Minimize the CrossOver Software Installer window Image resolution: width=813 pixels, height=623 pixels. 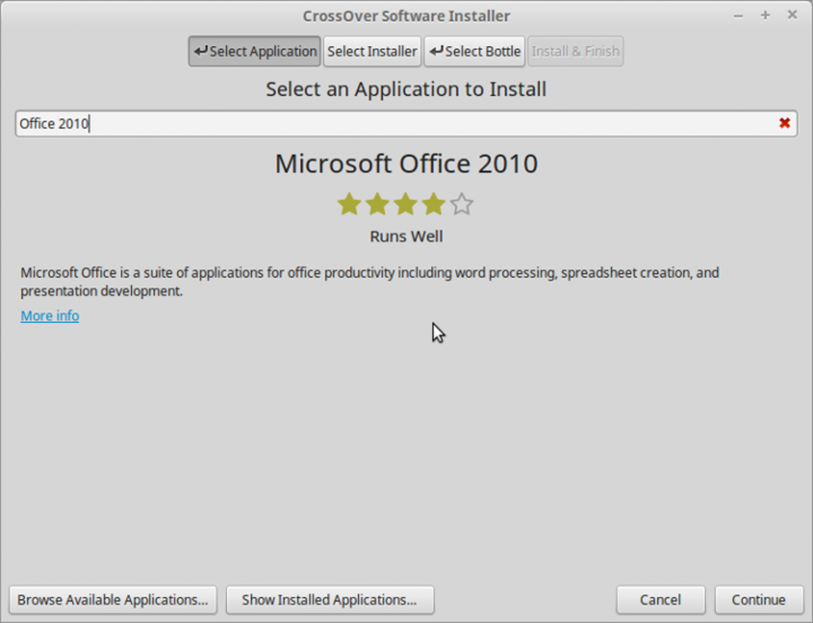pos(738,16)
